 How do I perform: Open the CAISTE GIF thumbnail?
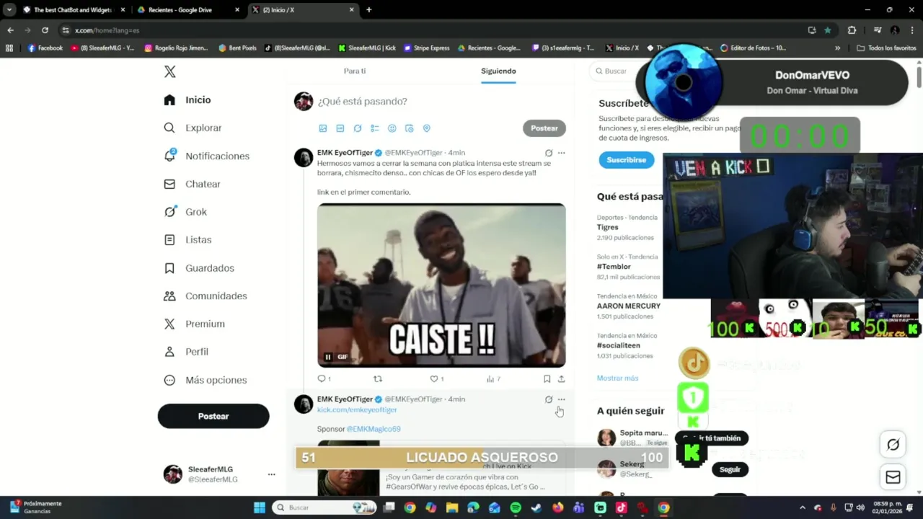click(x=441, y=285)
